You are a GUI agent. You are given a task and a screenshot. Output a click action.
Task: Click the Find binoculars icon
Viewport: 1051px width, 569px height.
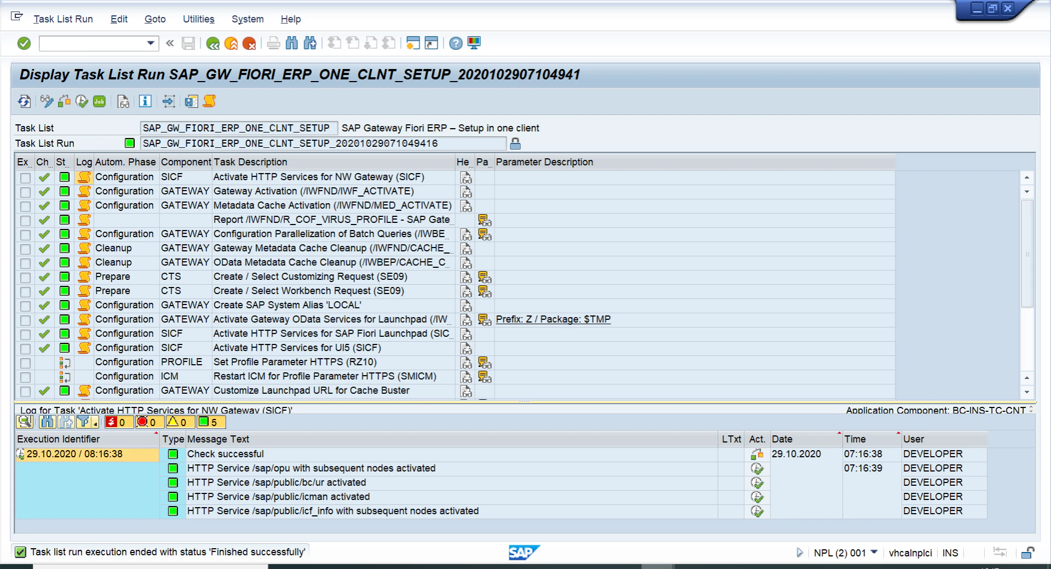(x=292, y=43)
